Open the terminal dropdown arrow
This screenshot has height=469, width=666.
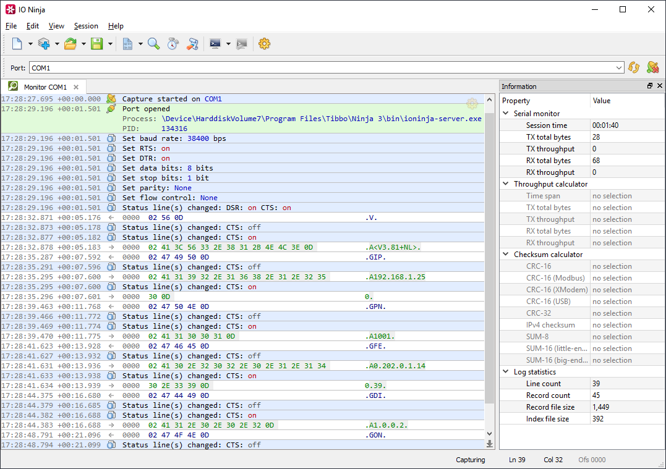point(228,44)
